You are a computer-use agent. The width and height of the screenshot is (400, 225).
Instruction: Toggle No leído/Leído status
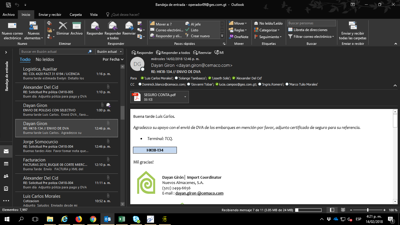click(x=268, y=23)
